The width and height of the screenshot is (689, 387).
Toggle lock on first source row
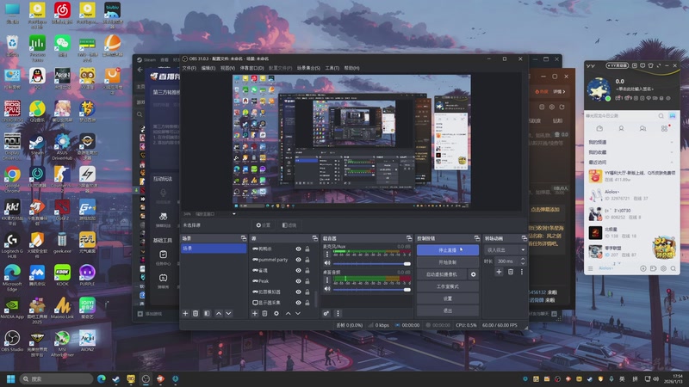[x=307, y=249]
